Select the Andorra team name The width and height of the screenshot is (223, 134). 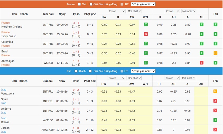[x=6, y=109]
